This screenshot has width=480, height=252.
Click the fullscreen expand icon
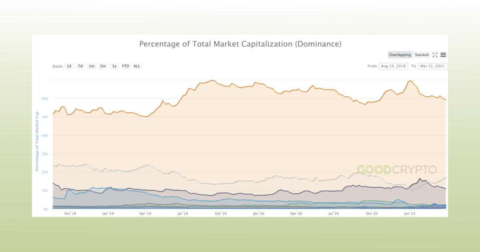coord(435,55)
